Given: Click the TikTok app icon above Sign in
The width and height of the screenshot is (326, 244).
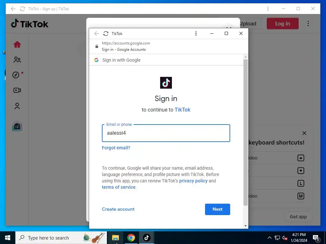Looking at the screenshot, I should click(x=166, y=83).
